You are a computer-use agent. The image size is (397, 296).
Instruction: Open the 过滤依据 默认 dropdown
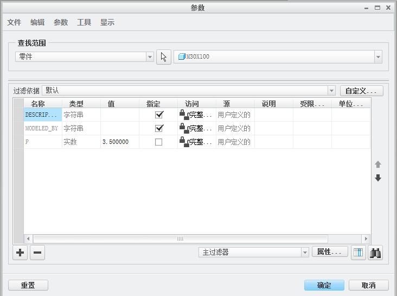(331, 91)
